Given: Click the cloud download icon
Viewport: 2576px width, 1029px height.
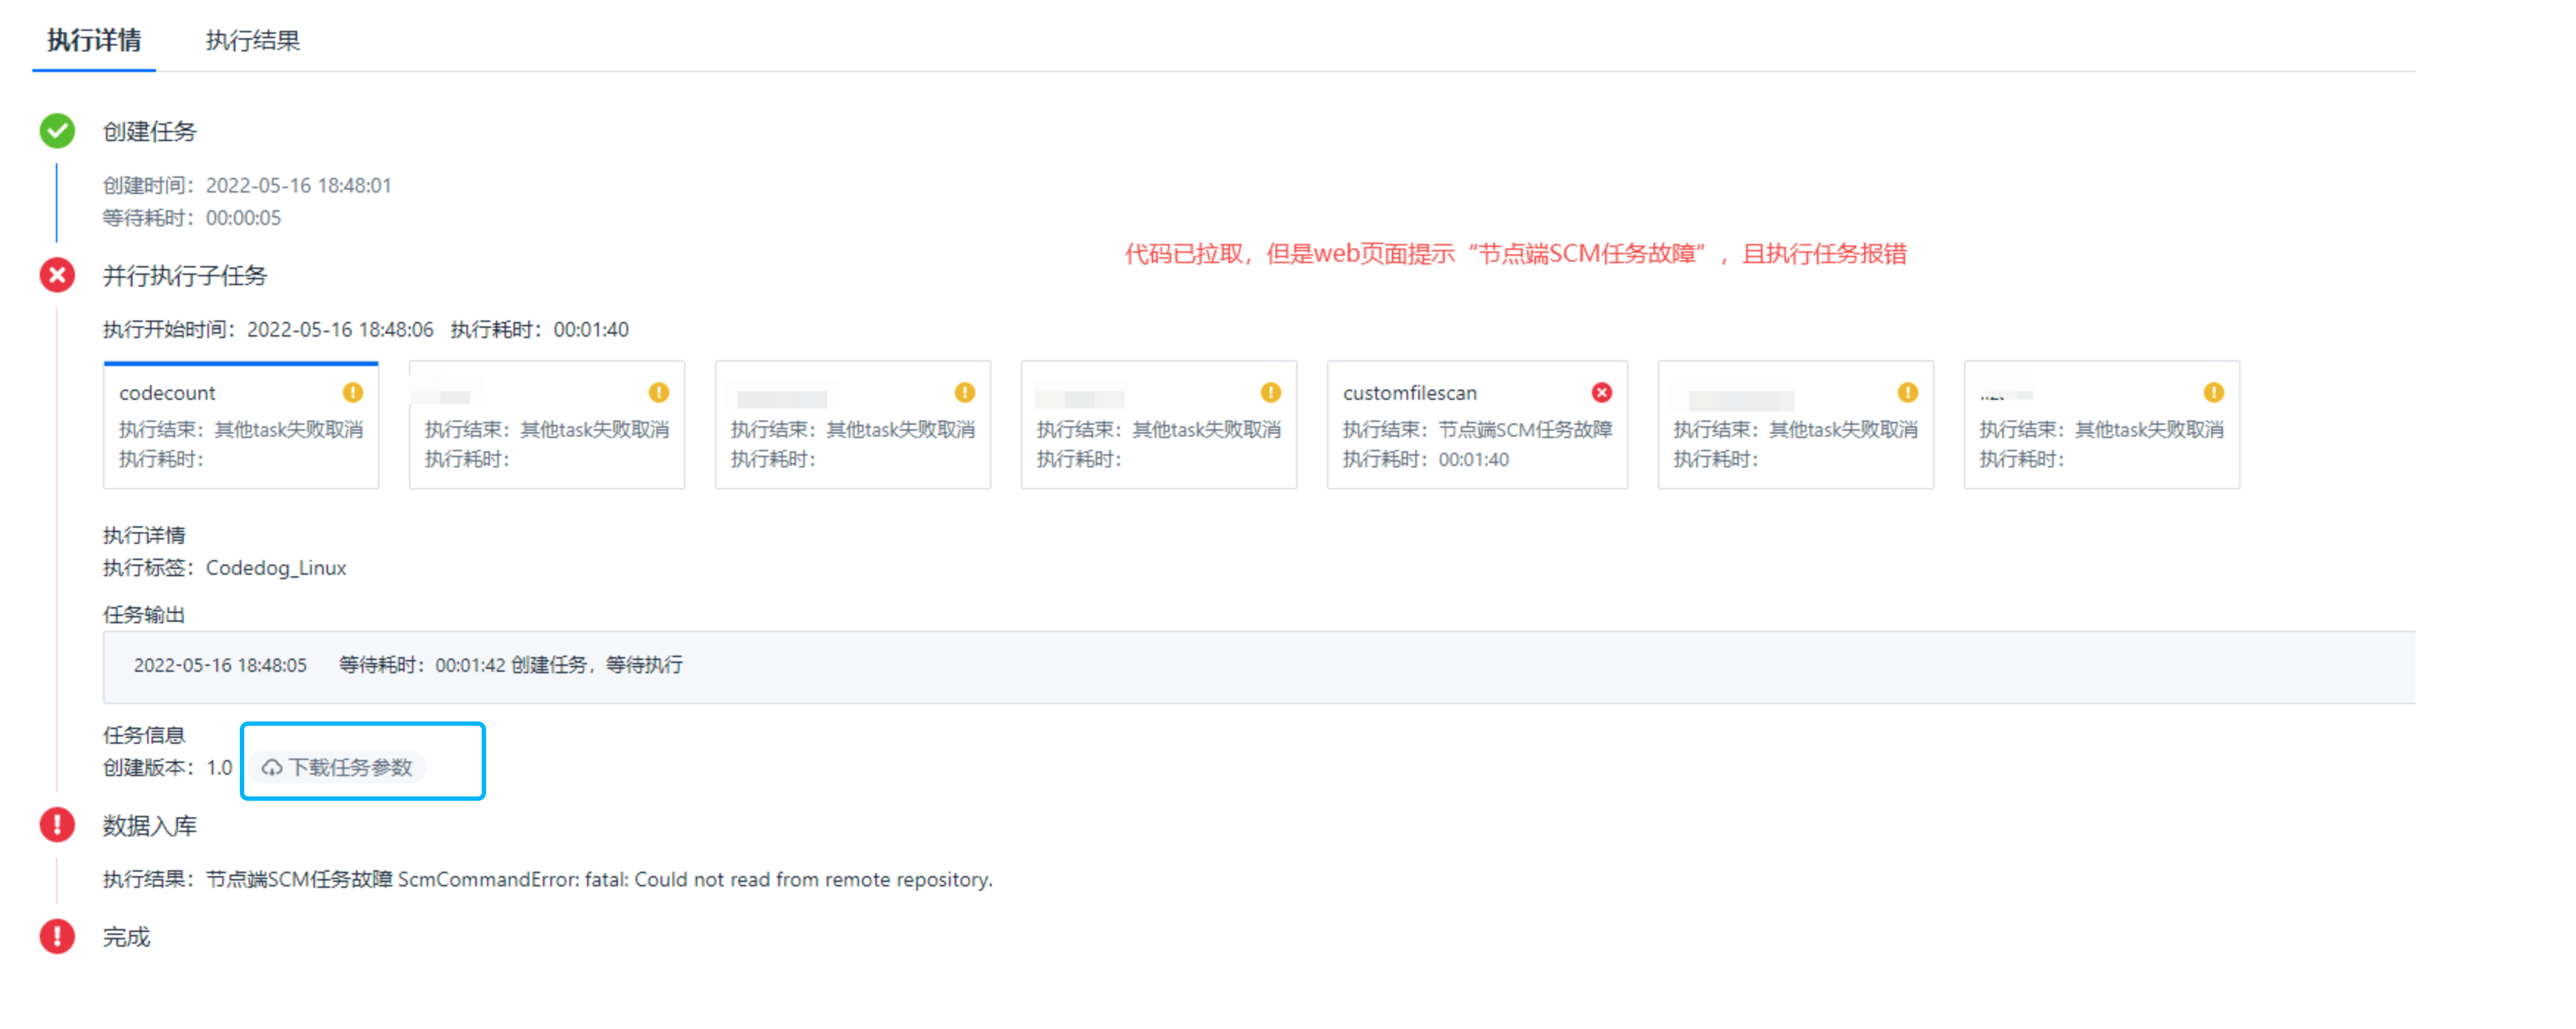Looking at the screenshot, I should (271, 767).
